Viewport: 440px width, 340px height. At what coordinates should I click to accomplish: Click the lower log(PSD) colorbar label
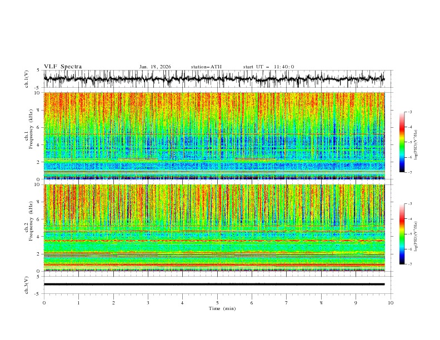(x=416, y=236)
